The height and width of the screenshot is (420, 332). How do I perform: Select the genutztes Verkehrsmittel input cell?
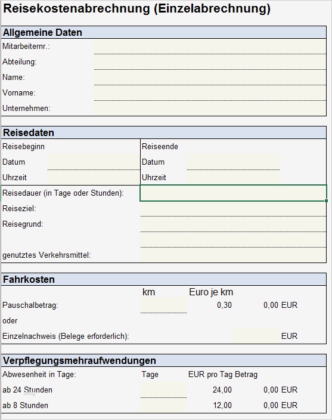click(233, 255)
